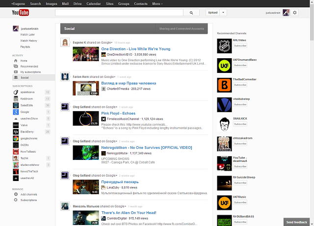Open the Keddrcom subscription channel
This screenshot has height=226, width=314.
click(26, 99)
